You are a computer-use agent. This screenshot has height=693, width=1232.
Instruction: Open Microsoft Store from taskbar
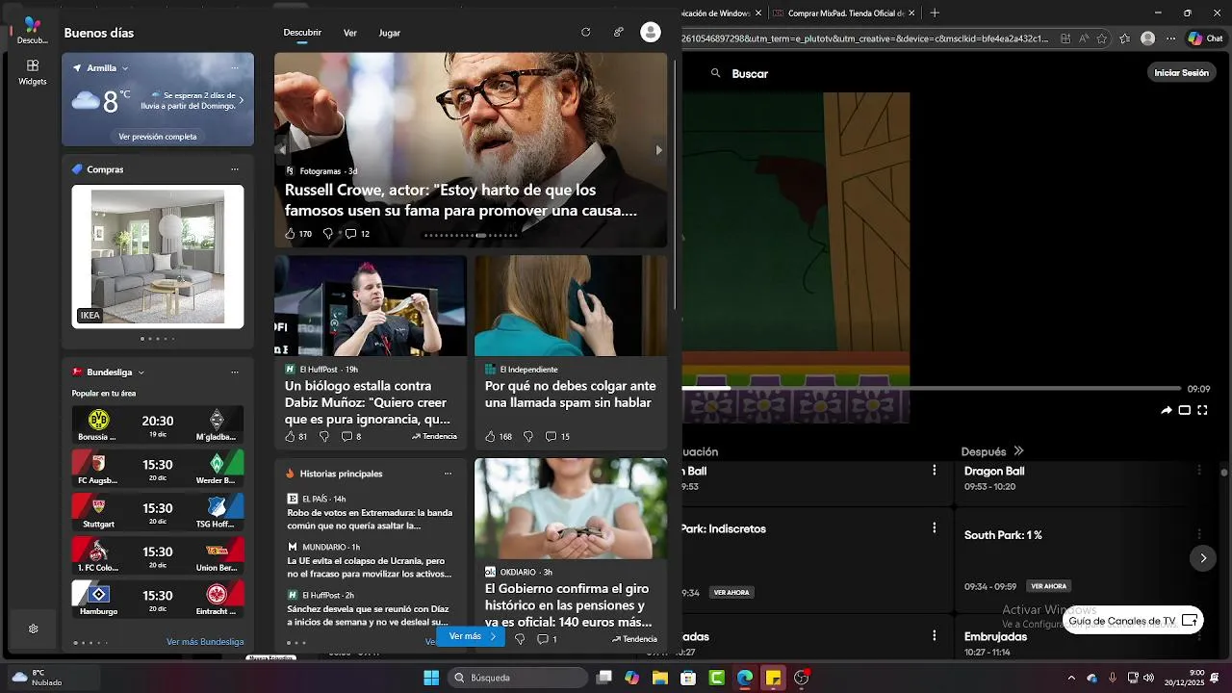(x=688, y=678)
